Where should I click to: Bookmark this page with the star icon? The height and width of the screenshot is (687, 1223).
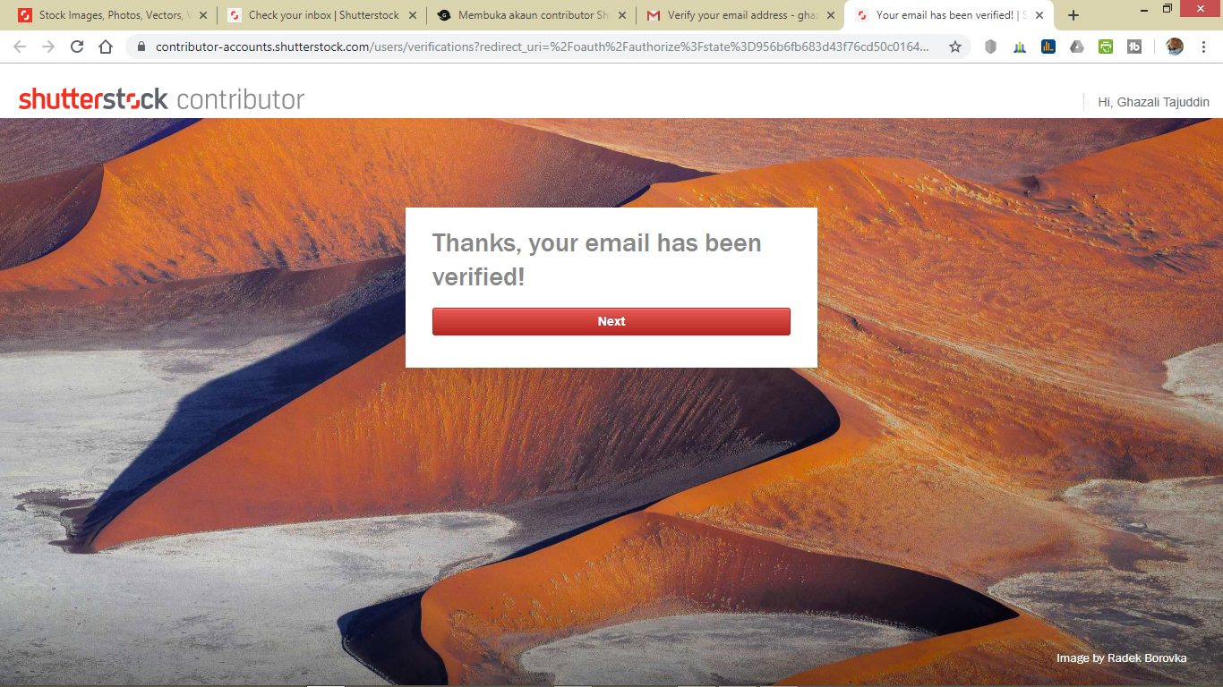pos(955,47)
